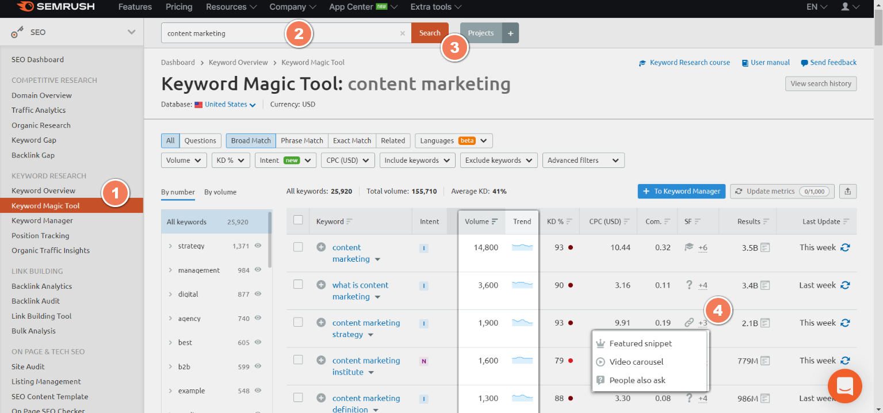Image resolution: width=883 pixels, height=413 pixels.
Task: Clear the search box with X icon
Action: click(x=402, y=33)
